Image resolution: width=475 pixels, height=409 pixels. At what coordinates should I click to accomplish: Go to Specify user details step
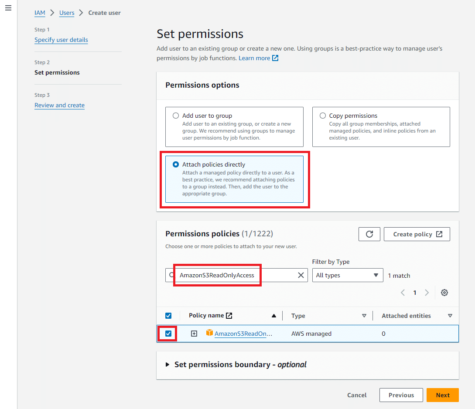coord(61,40)
